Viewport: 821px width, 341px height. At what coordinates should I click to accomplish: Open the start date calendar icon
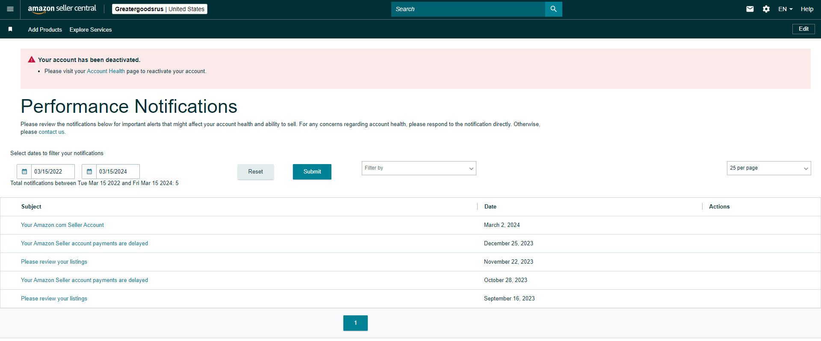24,171
